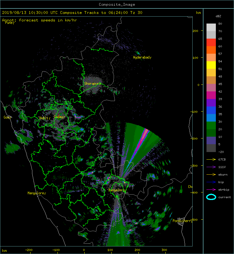Screen dimensions: 234x254
Task: Click the Pondicherry city label
Action: (x=182, y=221)
